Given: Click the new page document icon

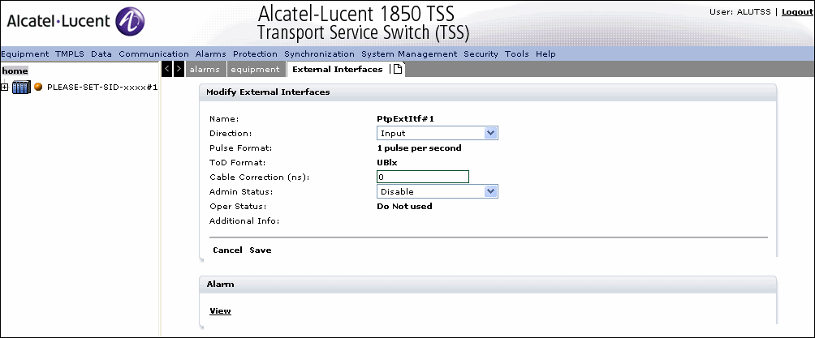Looking at the screenshot, I should [398, 69].
